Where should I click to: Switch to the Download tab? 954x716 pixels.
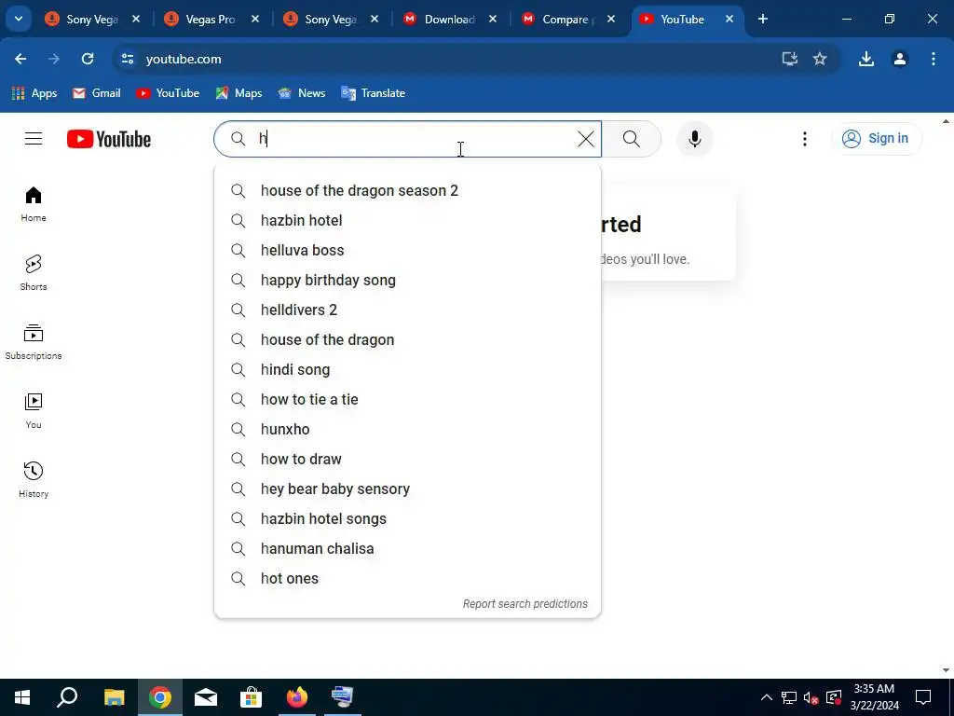[x=450, y=20]
